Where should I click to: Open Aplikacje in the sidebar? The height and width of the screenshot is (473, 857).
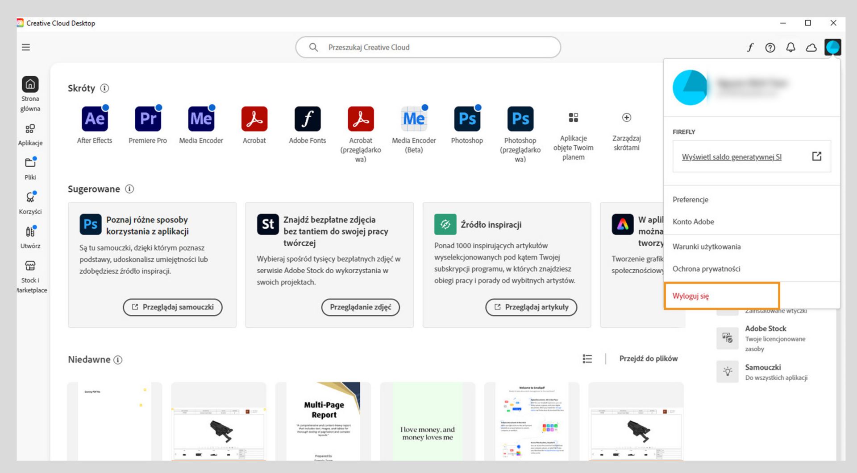point(30,135)
